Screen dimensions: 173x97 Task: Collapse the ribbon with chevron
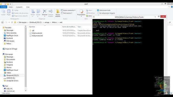(x=169, y=7)
